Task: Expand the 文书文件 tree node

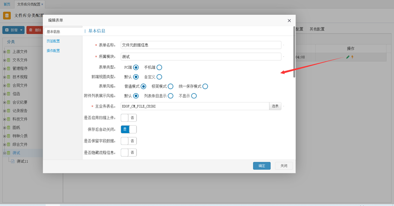Action: pos(4,60)
